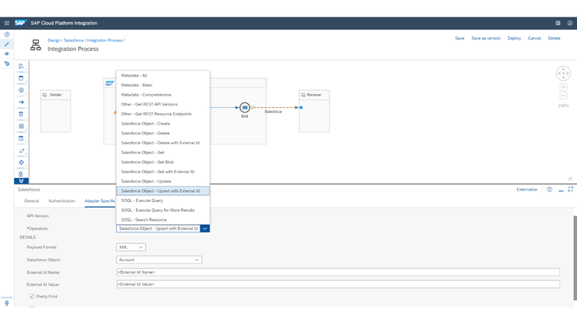Open the Message Transformers palette tool
577x324 pixels.
(21, 126)
